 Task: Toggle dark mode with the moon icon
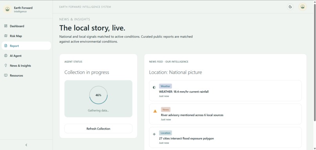coord(290,7)
